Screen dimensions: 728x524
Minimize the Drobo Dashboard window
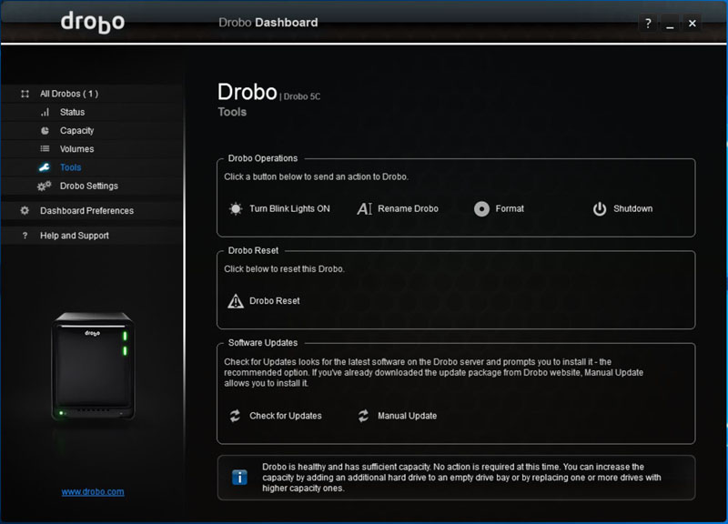point(670,24)
